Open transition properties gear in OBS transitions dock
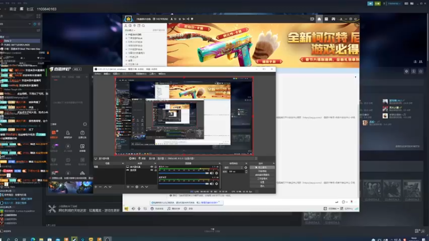The width and height of the screenshot is (429, 241). click(x=246, y=168)
